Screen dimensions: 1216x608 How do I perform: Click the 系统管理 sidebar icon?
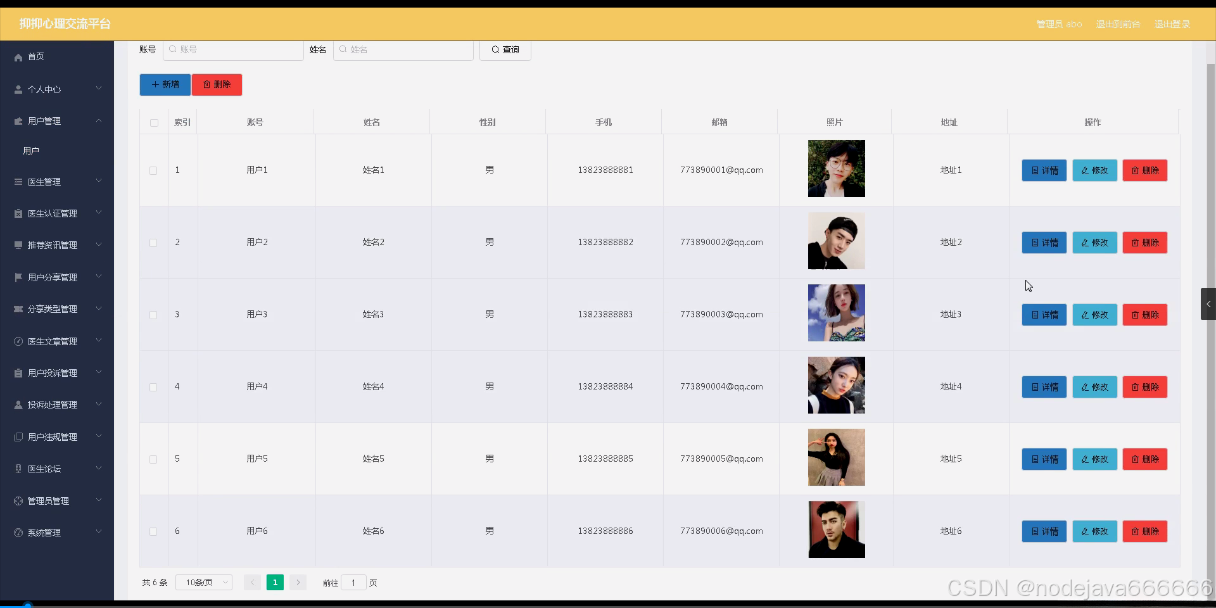point(18,533)
